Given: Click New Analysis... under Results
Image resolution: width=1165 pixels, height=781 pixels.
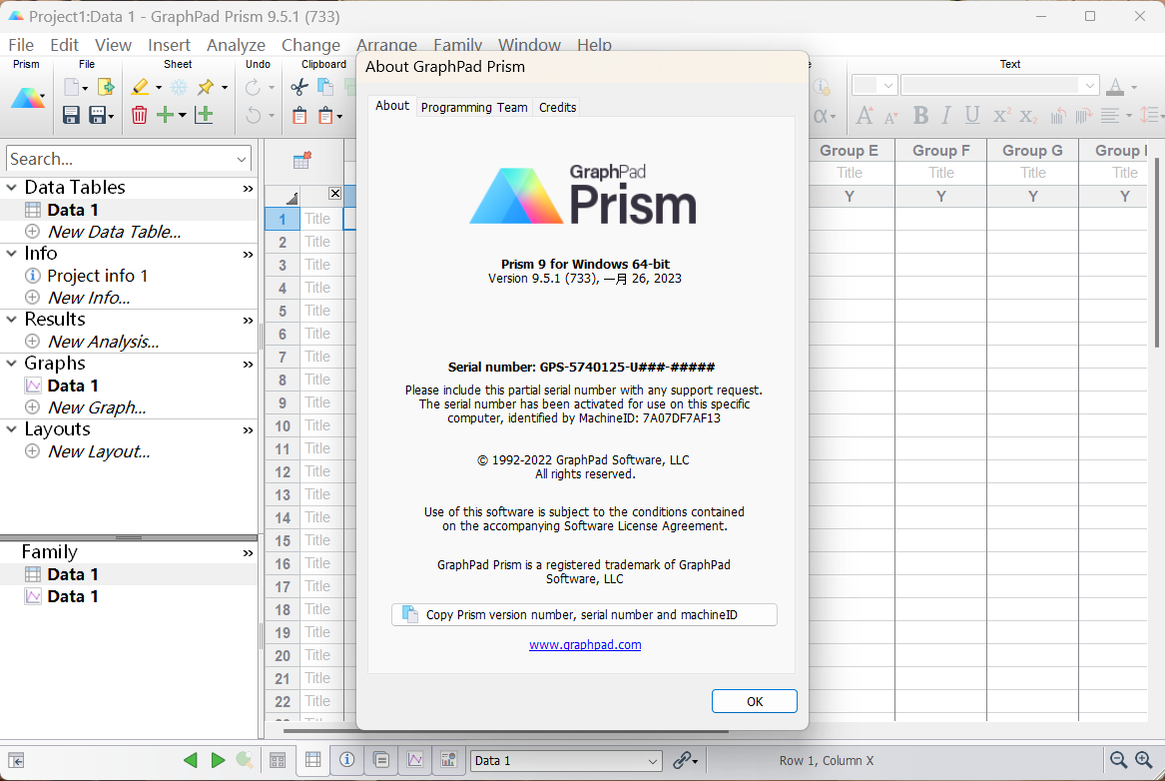Looking at the screenshot, I should coord(103,342).
